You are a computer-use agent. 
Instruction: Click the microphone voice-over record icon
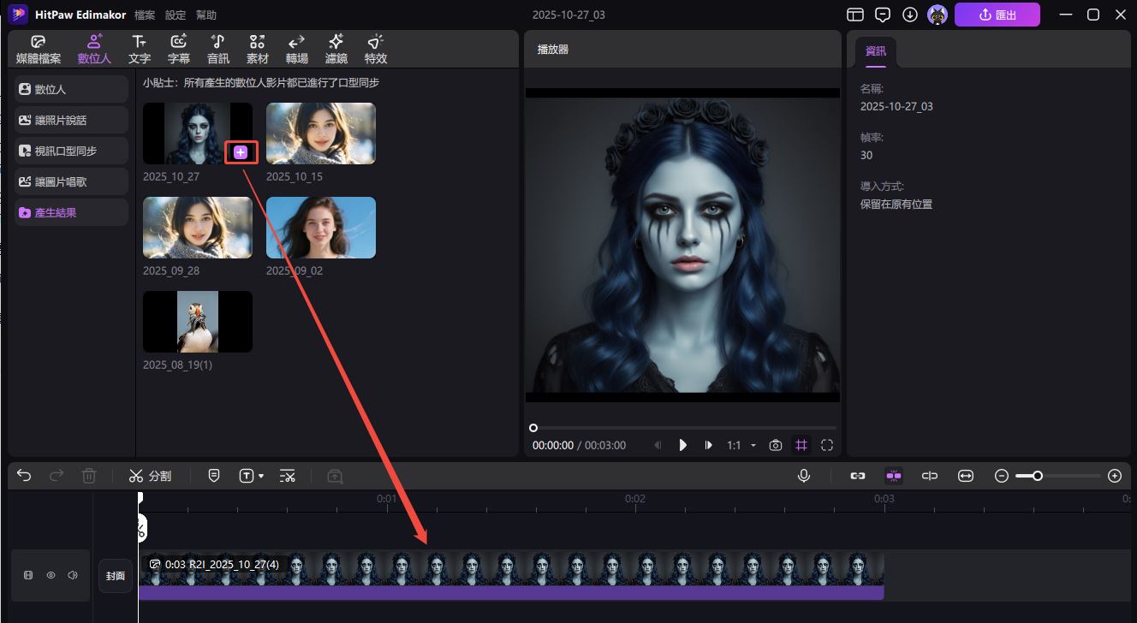coord(804,476)
